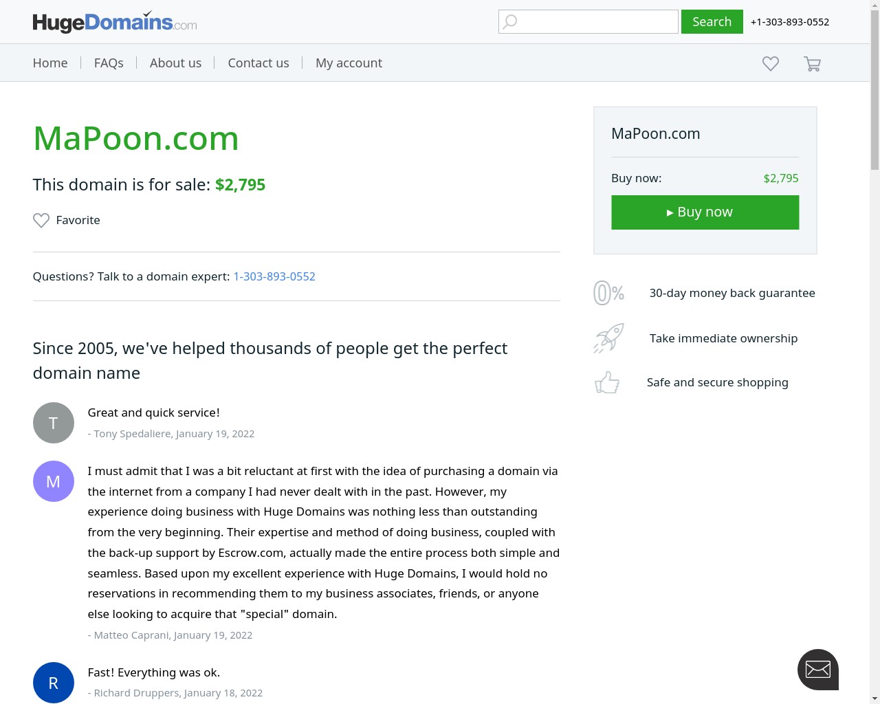Toggle the Favorite heart for MaPoon.com
The image size is (880, 704).
pos(41,220)
